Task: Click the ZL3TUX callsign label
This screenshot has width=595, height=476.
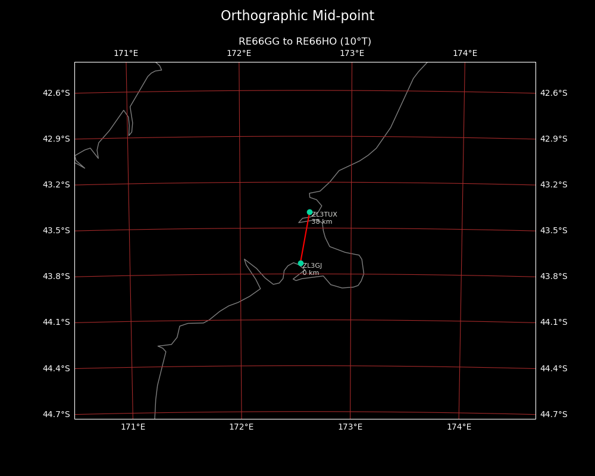Action: [x=324, y=214]
